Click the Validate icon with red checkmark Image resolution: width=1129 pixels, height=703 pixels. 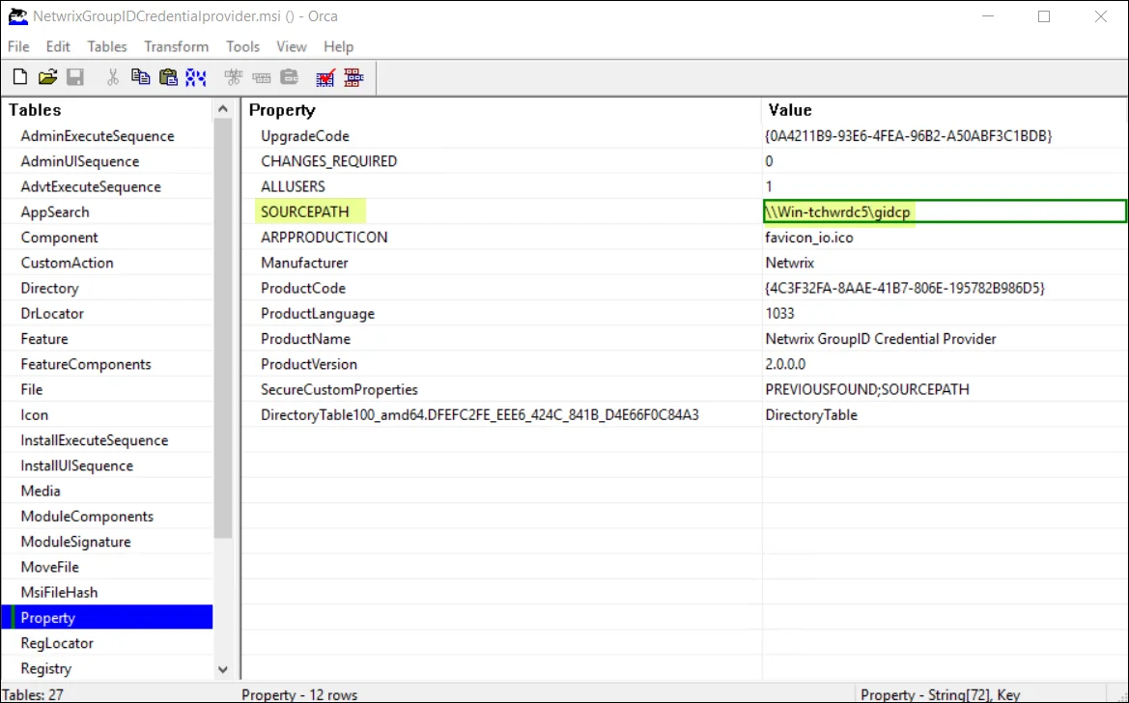click(325, 77)
